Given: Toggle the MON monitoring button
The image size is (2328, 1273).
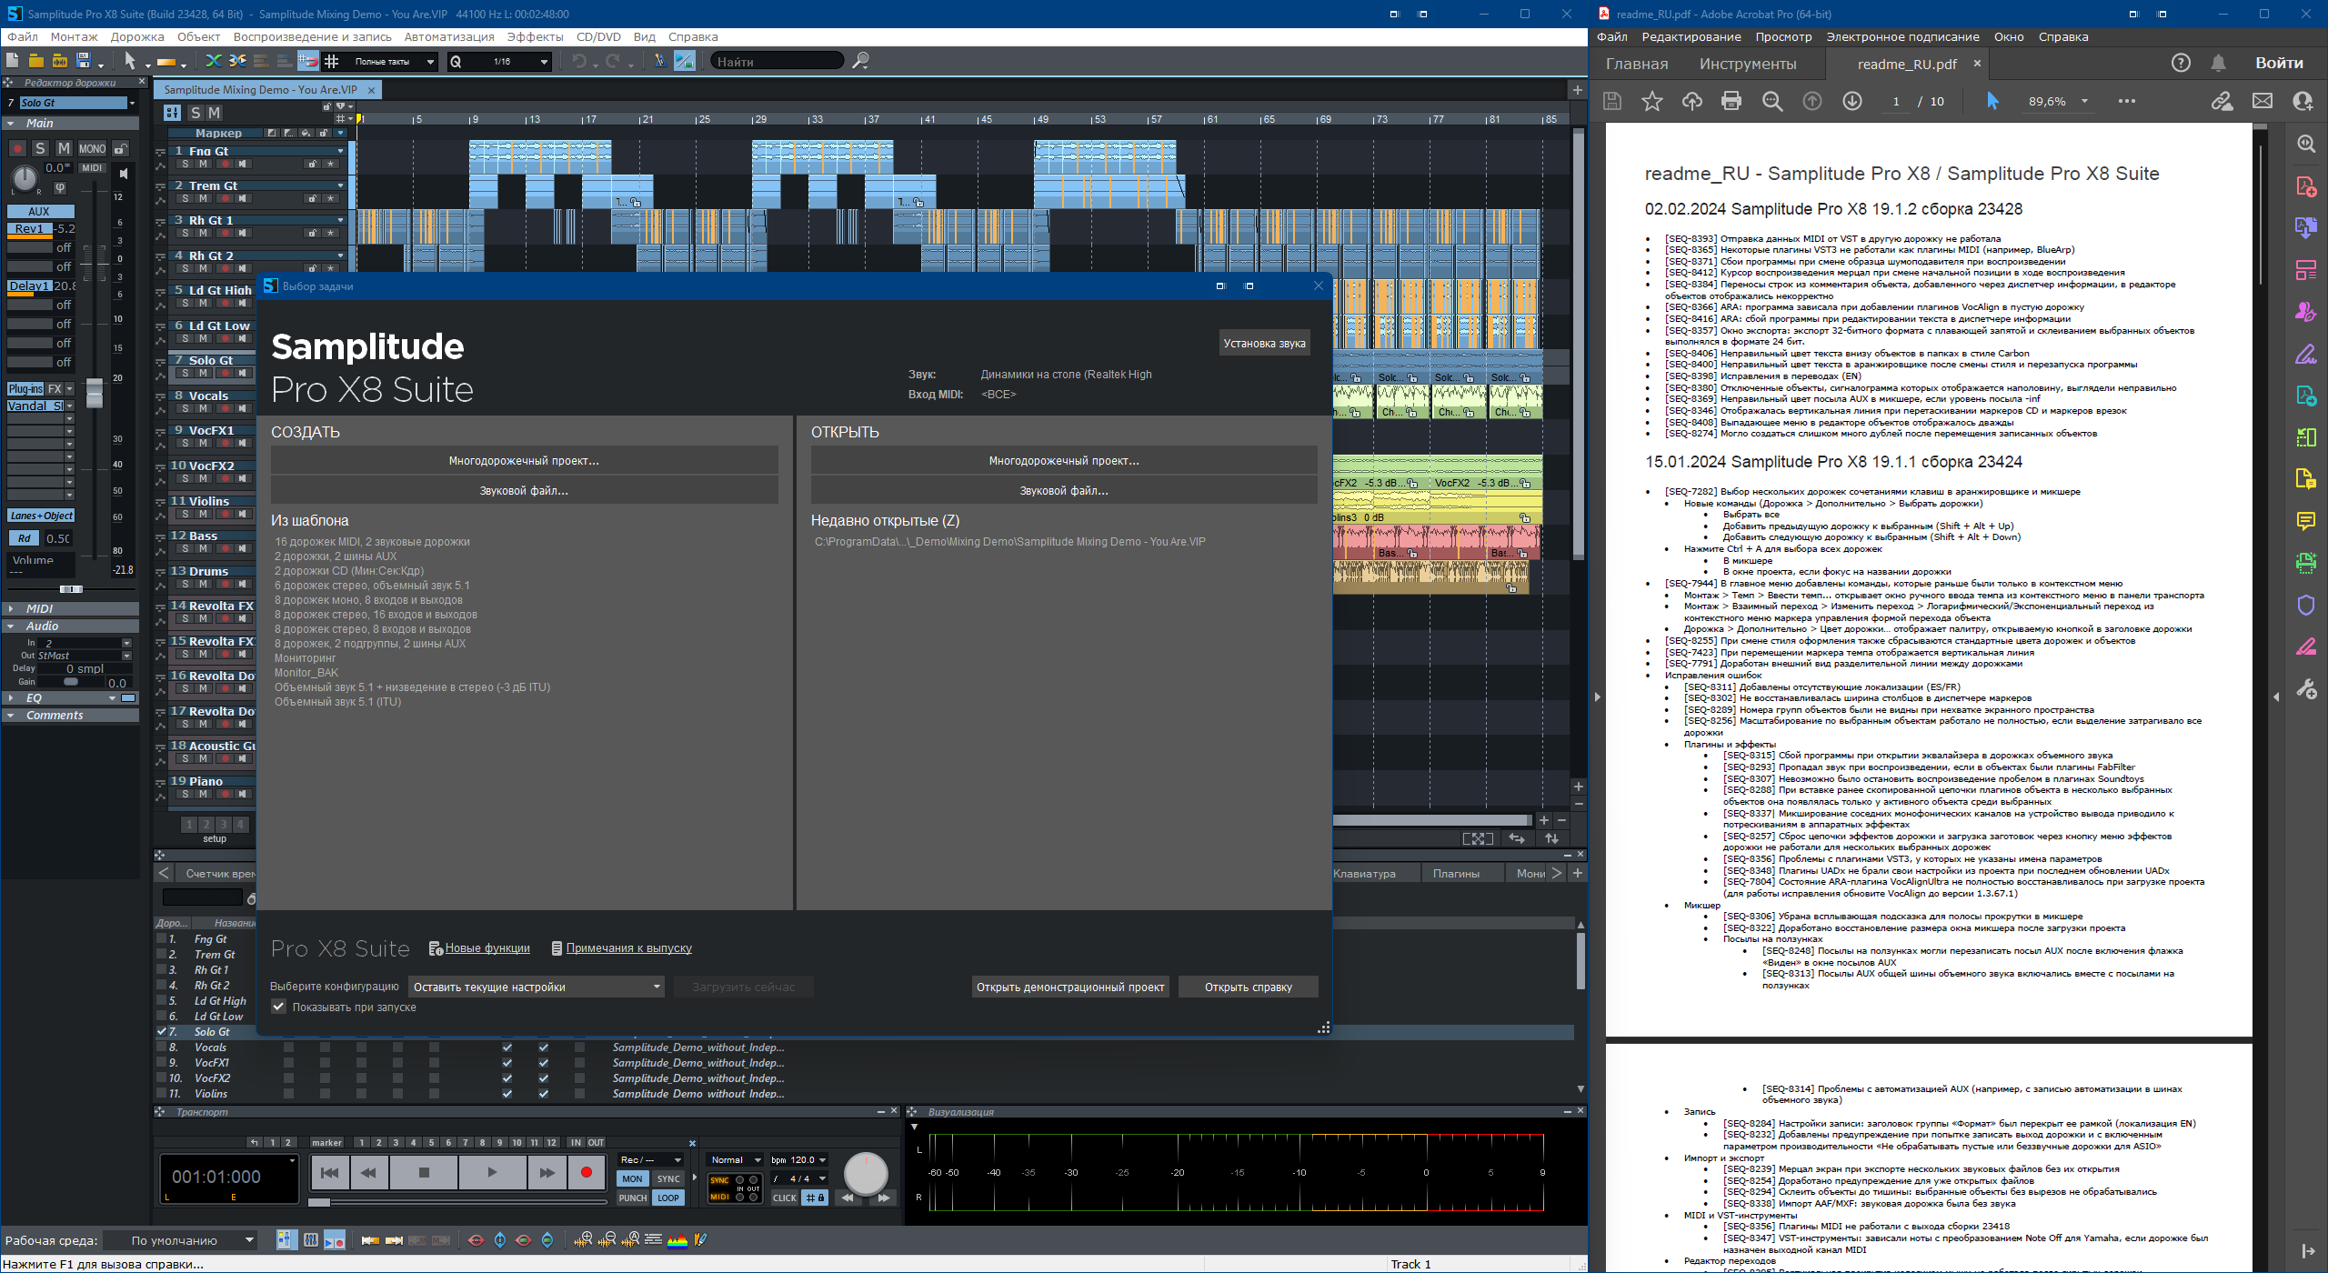Looking at the screenshot, I should tap(632, 1178).
